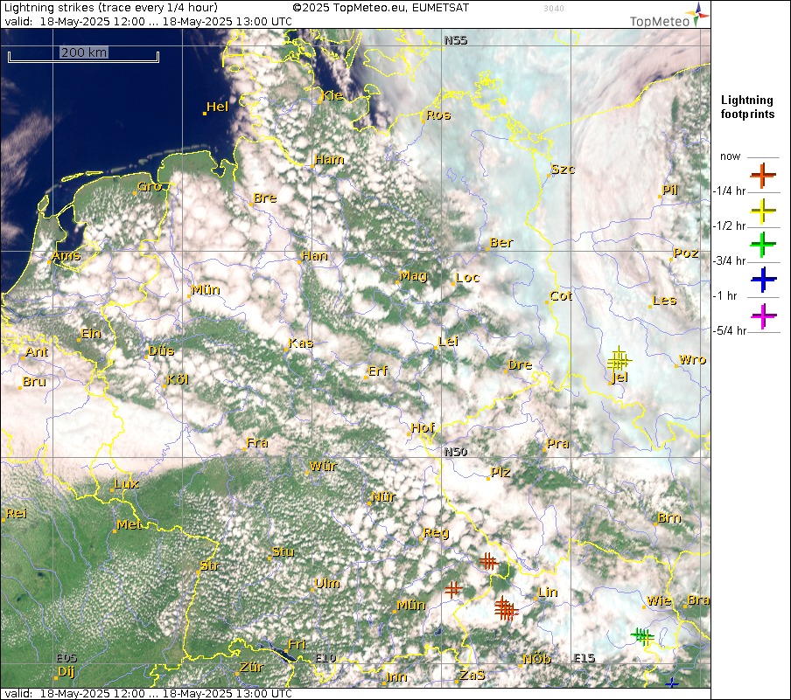791x700 pixels.
Task: Click the 'now' legend label
Action: 730,156
